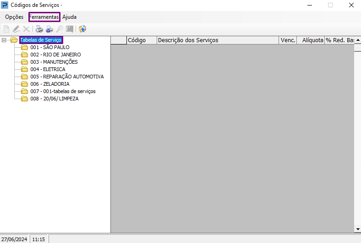Select 001 - SÃO PAULO in the tree

(50, 47)
